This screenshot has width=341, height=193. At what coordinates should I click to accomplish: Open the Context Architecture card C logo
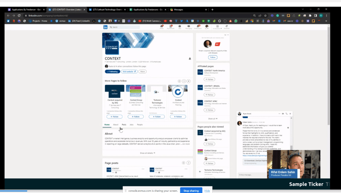[x=178, y=92]
